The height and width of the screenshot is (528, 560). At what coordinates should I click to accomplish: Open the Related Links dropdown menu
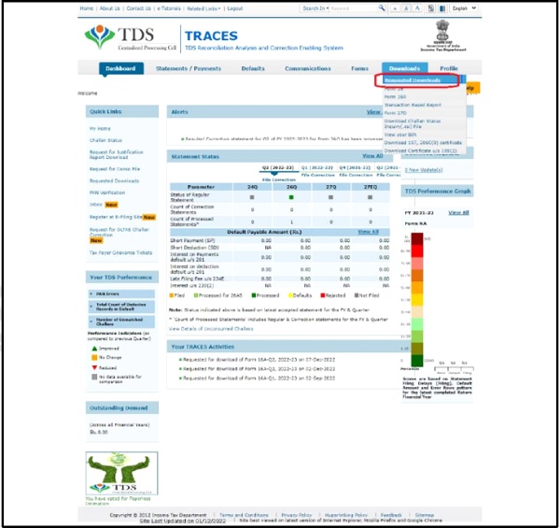203,8
